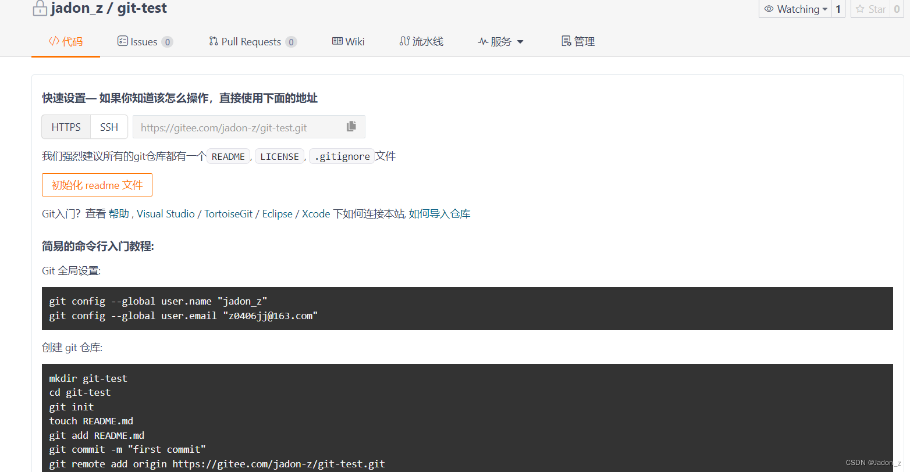Image resolution: width=910 pixels, height=472 pixels.
Task: Click the git config user.name command line
Action: (158, 301)
